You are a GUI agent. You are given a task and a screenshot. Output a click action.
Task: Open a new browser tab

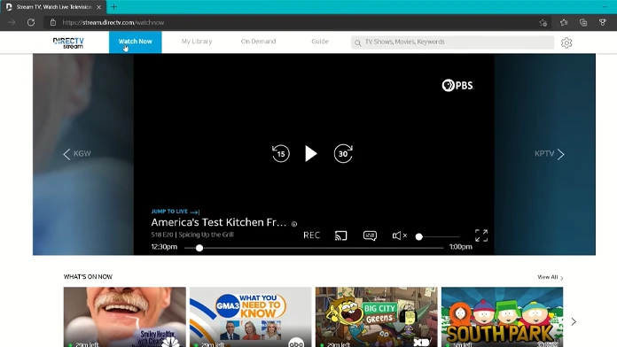113,7
